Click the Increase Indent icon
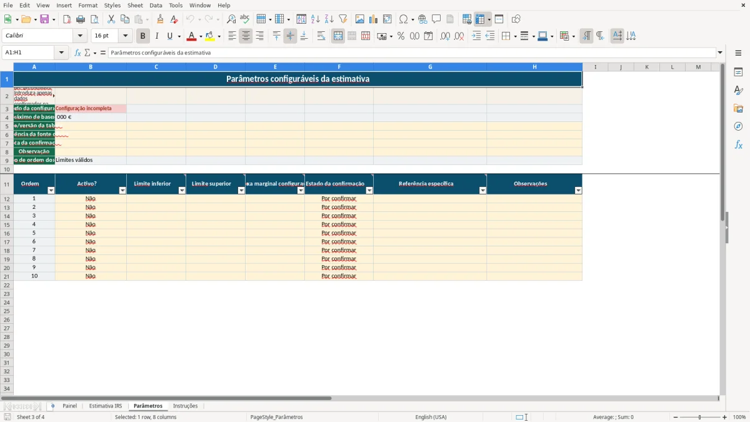This screenshot has width=750, height=422. tap(476, 36)
